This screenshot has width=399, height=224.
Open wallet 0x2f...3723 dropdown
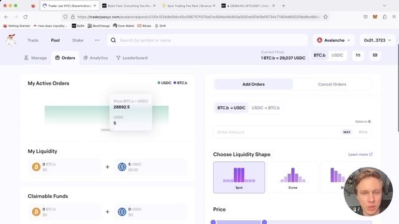(x=377, y=40)
